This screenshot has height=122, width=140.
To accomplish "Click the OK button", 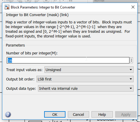I will point(55,114).
